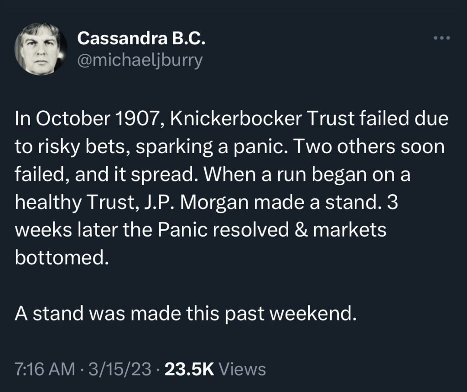Click the word "bottomed."
Viewport: 467px width, 392px height.
pos(62,257)
